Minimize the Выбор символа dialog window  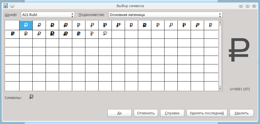pyautogui.click(x=241, y=5)
